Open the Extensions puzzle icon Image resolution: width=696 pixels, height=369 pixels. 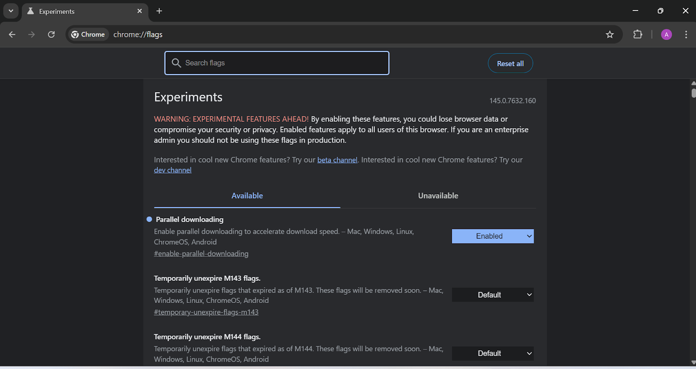click(x=638, y=35)
